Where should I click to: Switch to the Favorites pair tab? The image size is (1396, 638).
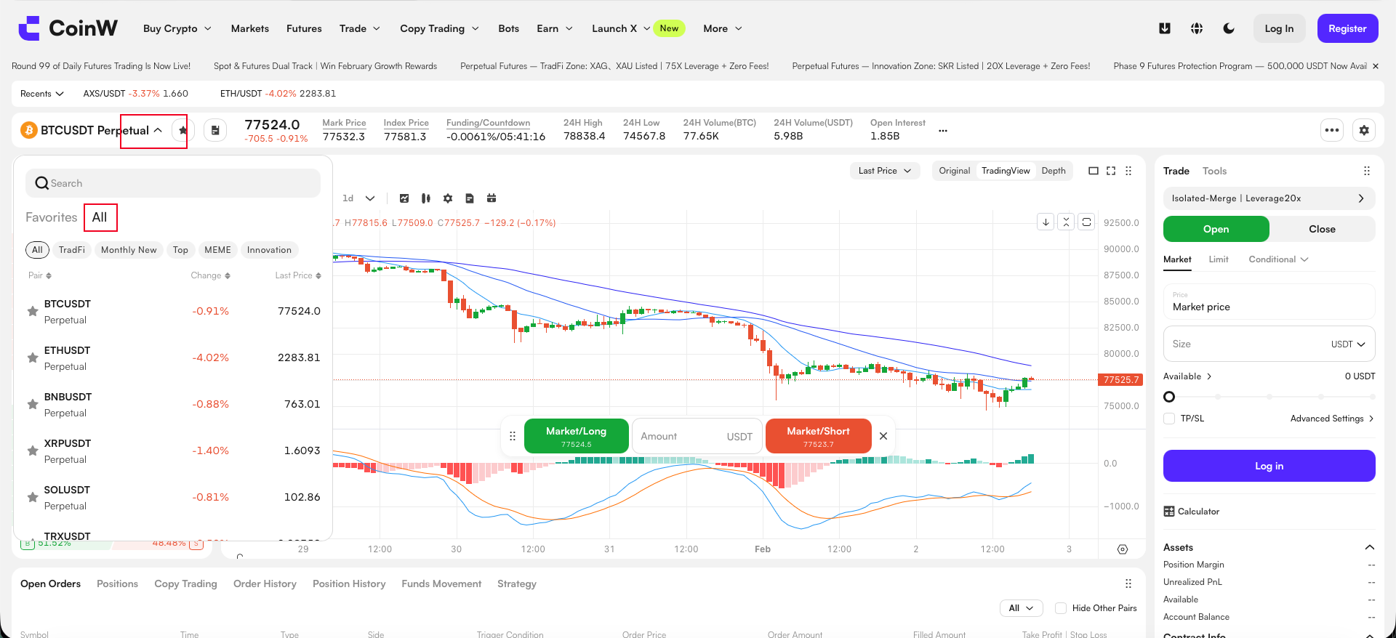(51, 217)
